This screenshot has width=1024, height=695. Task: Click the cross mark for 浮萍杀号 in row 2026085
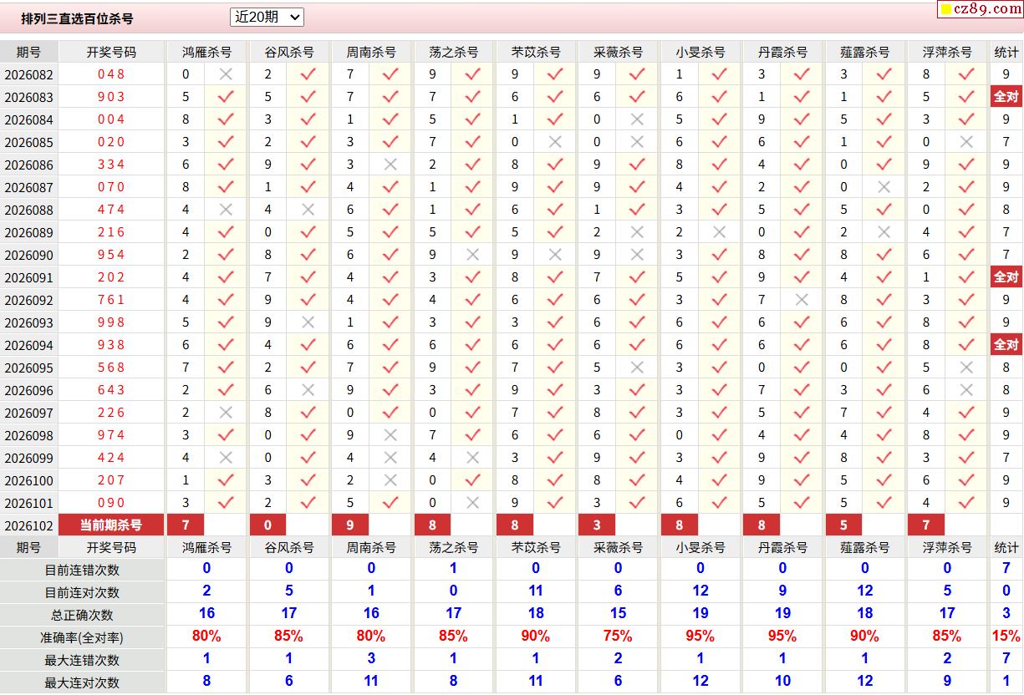click(967, 142)
